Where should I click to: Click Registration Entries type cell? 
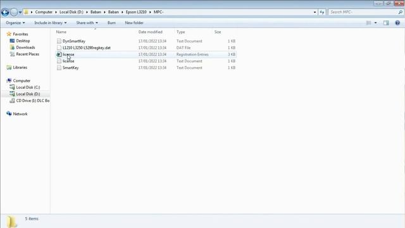pyautogui.click(x=192, y=54)
